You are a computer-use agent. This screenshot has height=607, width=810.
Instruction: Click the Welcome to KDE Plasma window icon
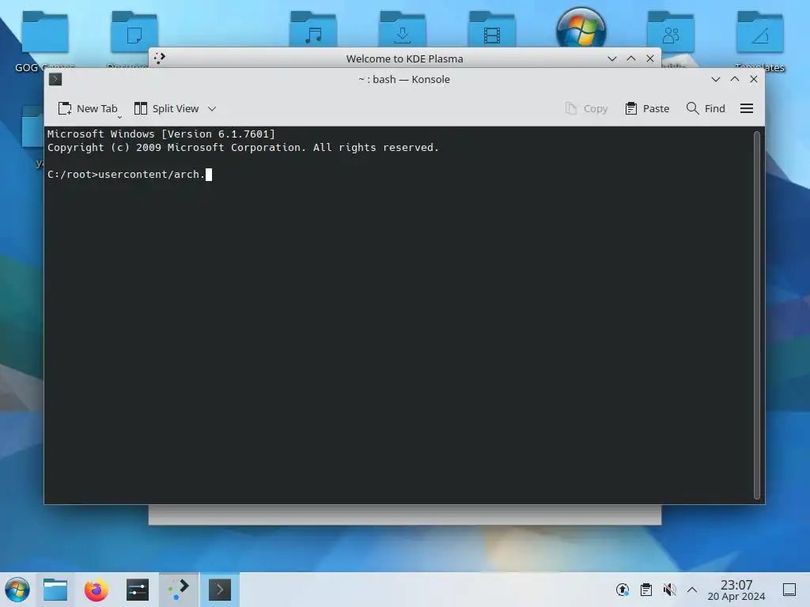[x=160, y=58]
